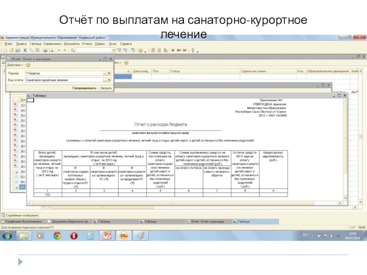
Task: Open Paint from the taskbar
Action: (x=140, y=236)
